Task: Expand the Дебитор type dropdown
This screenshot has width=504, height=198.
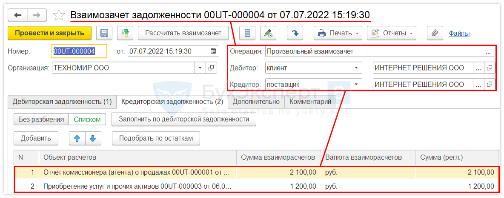Action: click(356, 68)
